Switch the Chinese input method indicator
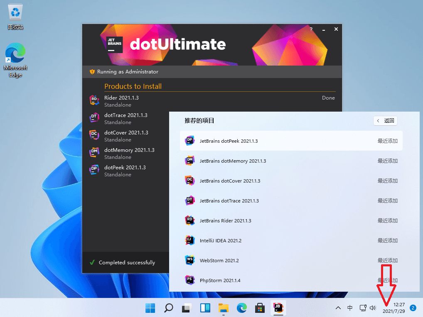This screenshot has width=423, height=317. pyautogui.click(x=350, y=308)
